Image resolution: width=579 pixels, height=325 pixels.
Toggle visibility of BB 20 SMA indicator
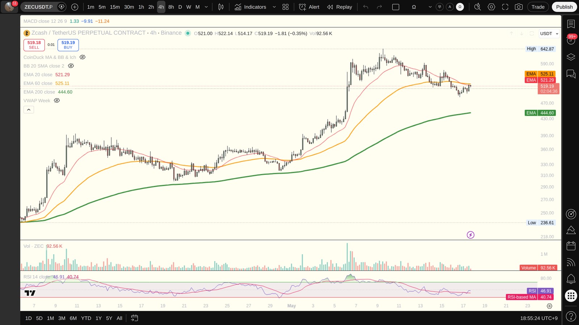(71, 66)
